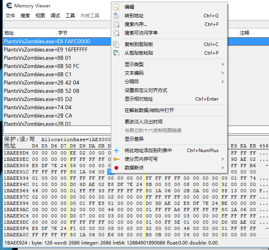Click the Memory Viewer window title
The width and height of the screenshot is (269, 250).
pyautogui.click(x=32, y=6)
